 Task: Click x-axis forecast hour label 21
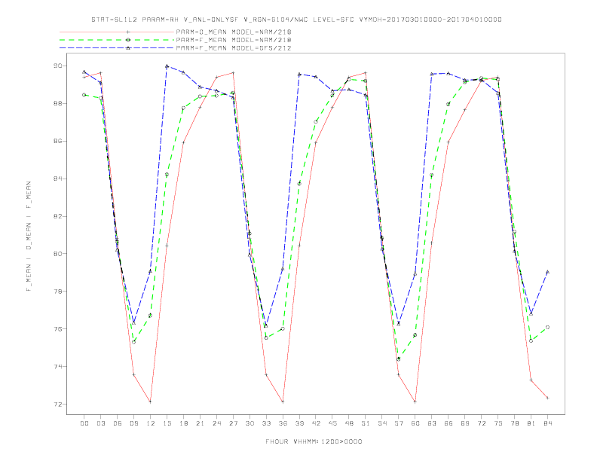pyautogui.click(x=200, y=423)
